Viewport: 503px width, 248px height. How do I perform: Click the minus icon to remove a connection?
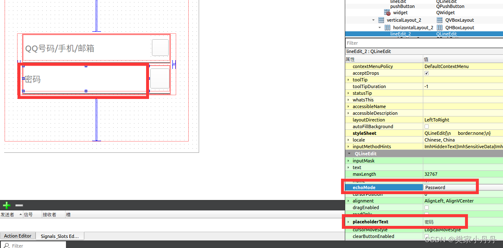point(18,205)
